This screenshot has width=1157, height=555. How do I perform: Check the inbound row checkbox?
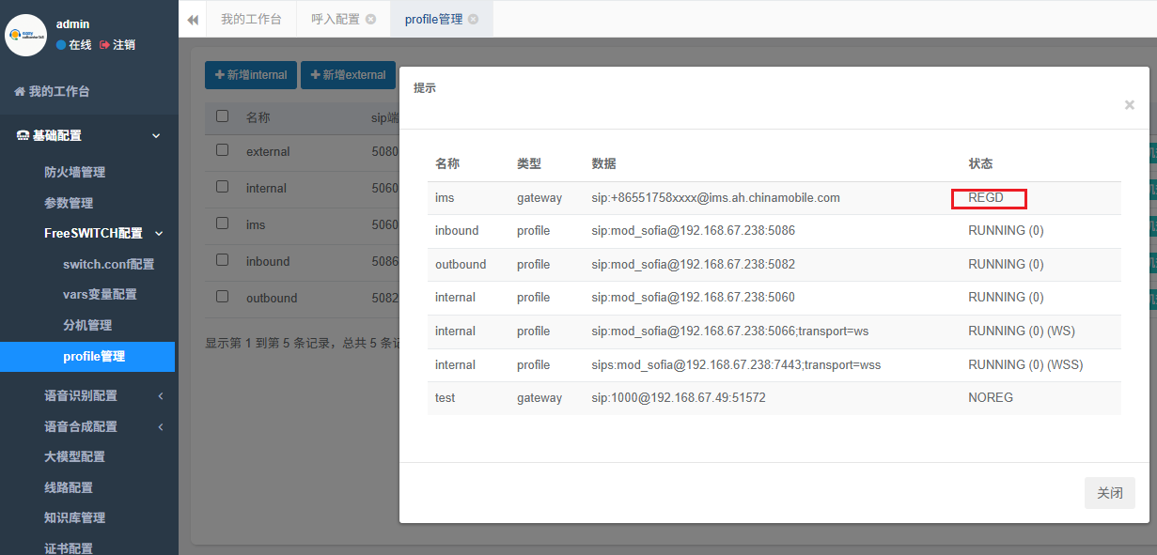(222, 260)
